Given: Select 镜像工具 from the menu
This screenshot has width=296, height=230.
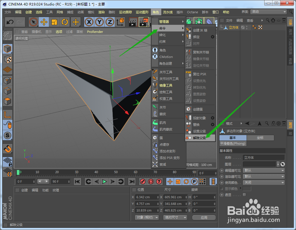Looking at the screenshot, I should pyautogui.click(x=169, y=85).
